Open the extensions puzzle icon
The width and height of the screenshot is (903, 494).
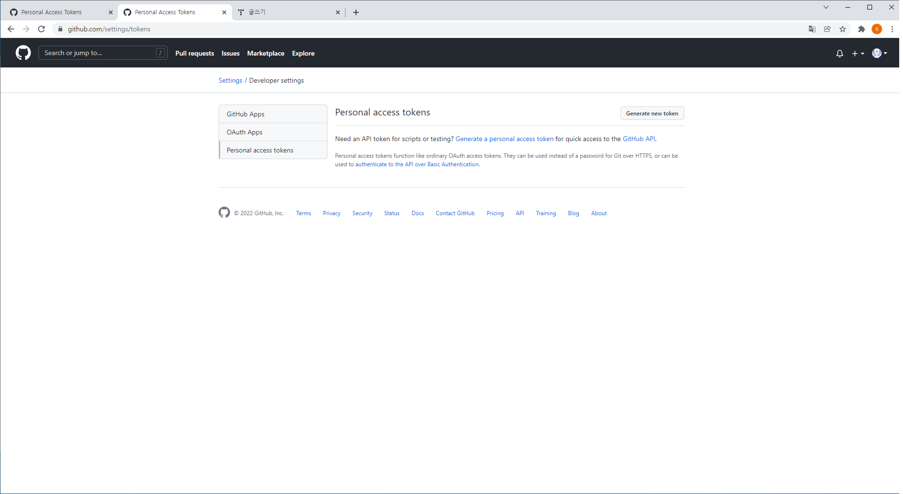(862, 29)
